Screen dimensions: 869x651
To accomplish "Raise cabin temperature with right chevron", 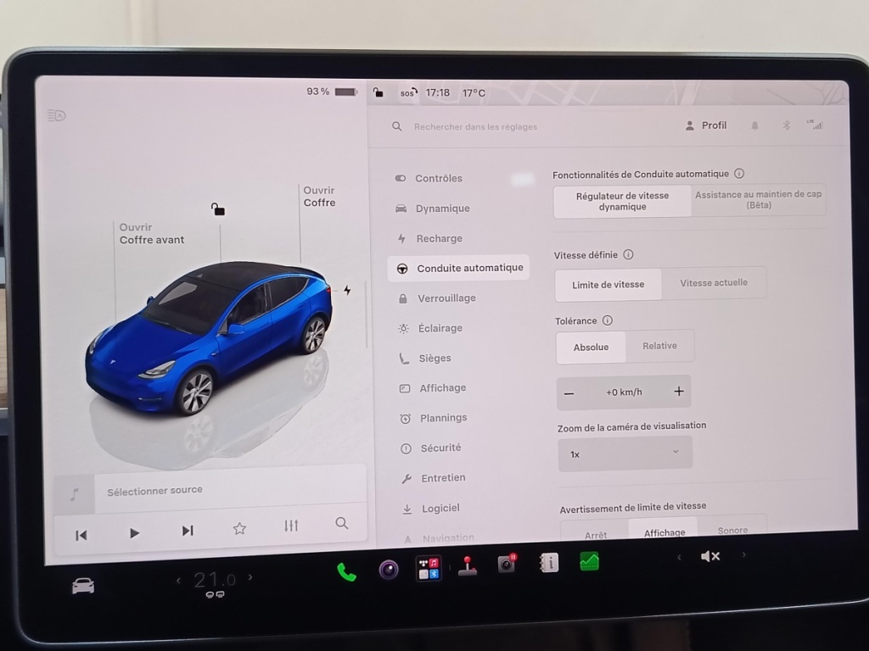I will click(x=250, y=576).
